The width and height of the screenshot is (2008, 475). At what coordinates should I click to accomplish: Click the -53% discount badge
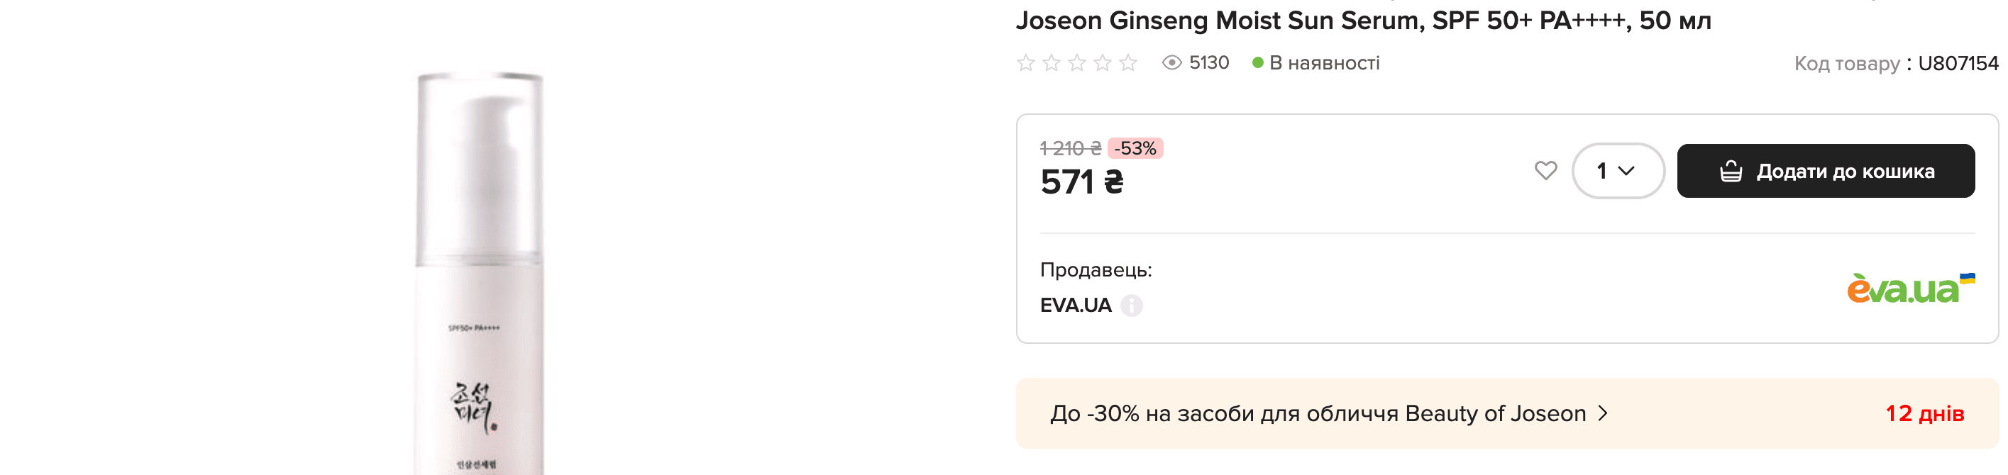tap(1135, 148)
